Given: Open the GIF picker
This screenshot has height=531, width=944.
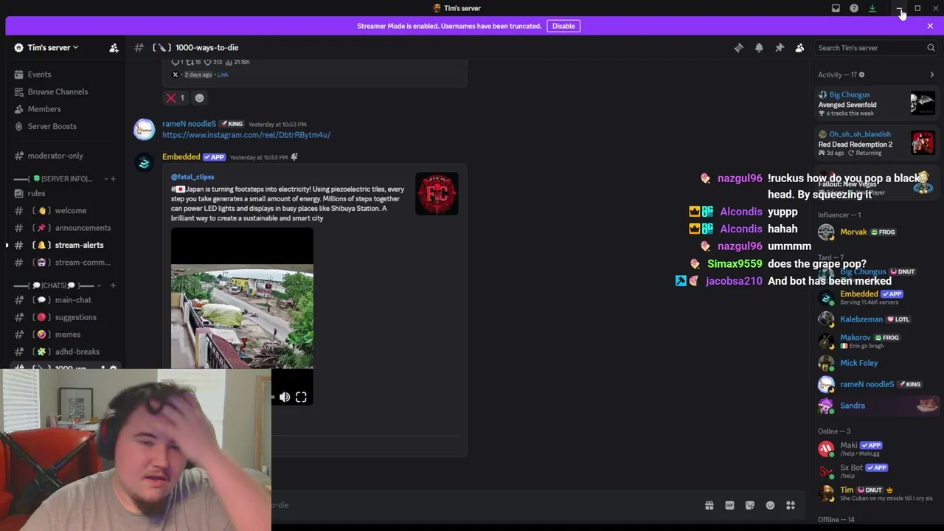Looking at the screenshot, I should (729, 505).
